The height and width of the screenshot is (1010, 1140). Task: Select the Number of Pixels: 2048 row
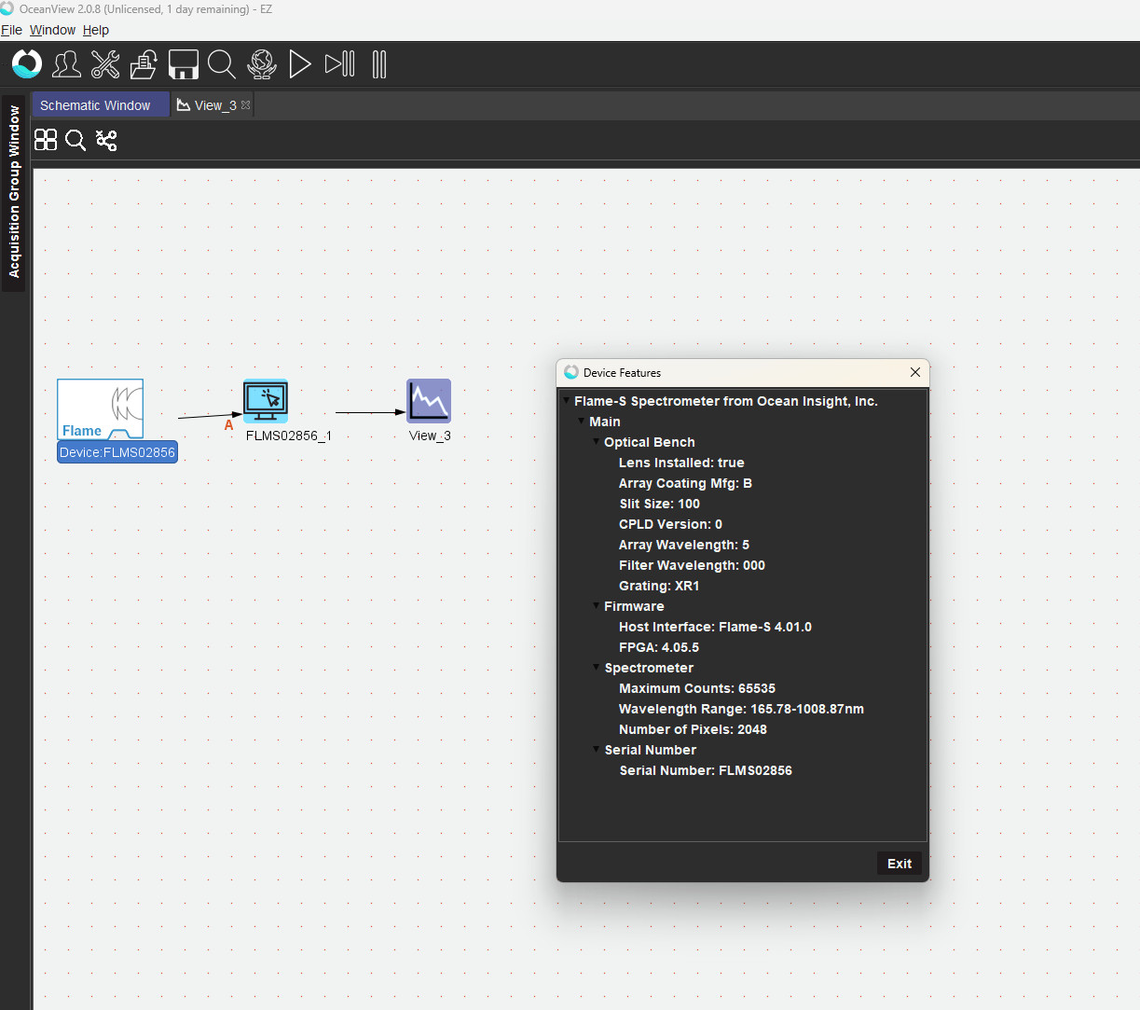pos(693,729)
